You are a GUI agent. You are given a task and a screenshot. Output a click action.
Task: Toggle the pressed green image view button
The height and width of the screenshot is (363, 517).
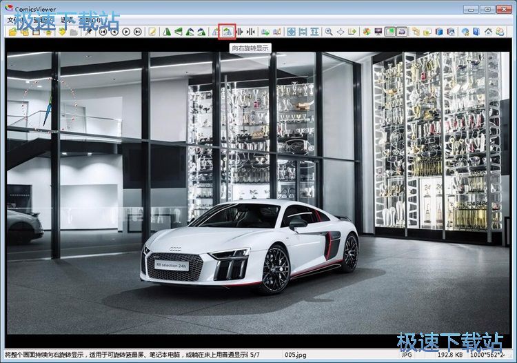[x=390, y=32]
